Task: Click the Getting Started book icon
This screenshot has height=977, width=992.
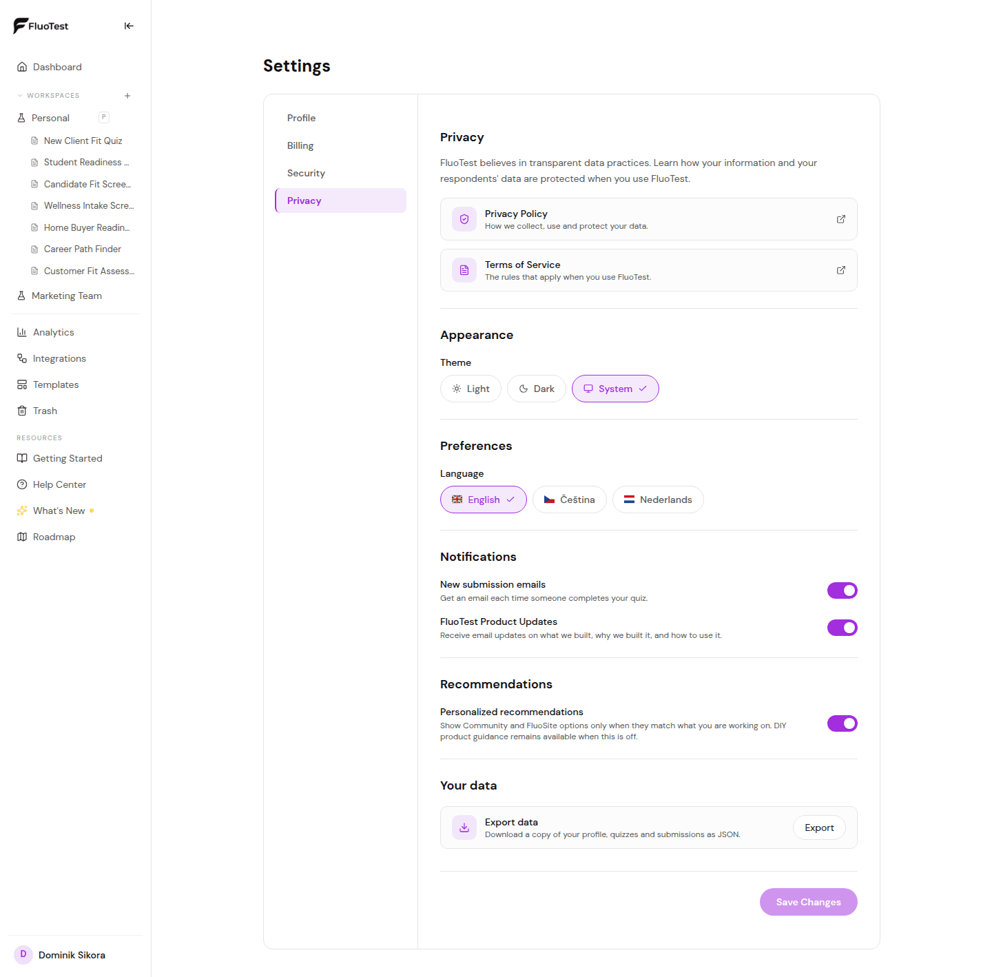Action: [x=22, y=458]
